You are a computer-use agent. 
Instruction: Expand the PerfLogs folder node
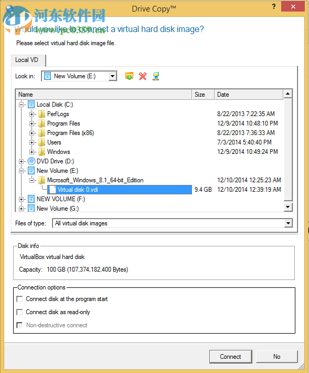pyautogui.click(x=31, y=114)
